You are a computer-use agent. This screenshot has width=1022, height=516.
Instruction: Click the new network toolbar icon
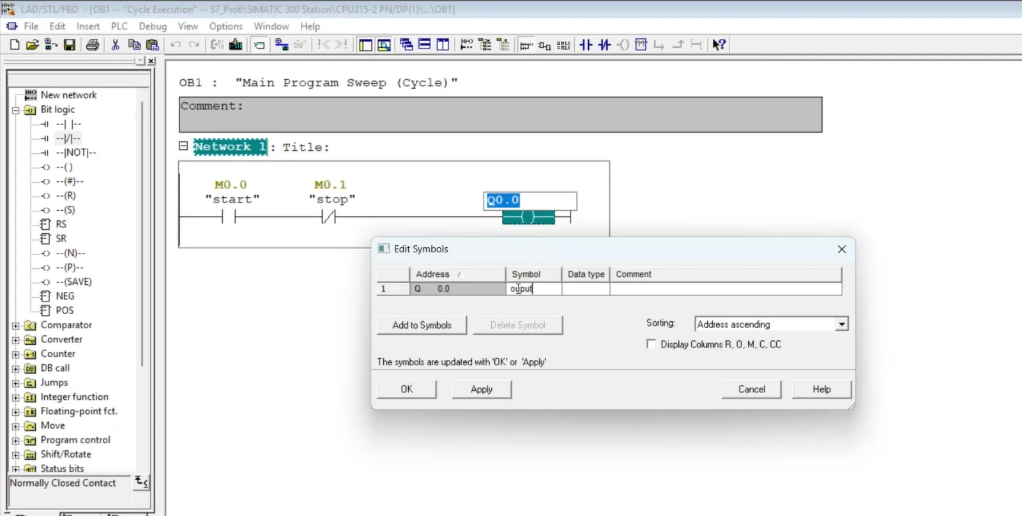pyautogui.click(x=467, y=45)
